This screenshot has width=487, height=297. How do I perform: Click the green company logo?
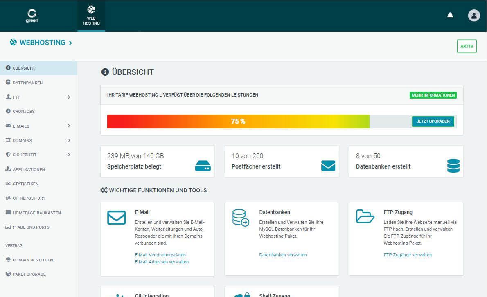32,16
